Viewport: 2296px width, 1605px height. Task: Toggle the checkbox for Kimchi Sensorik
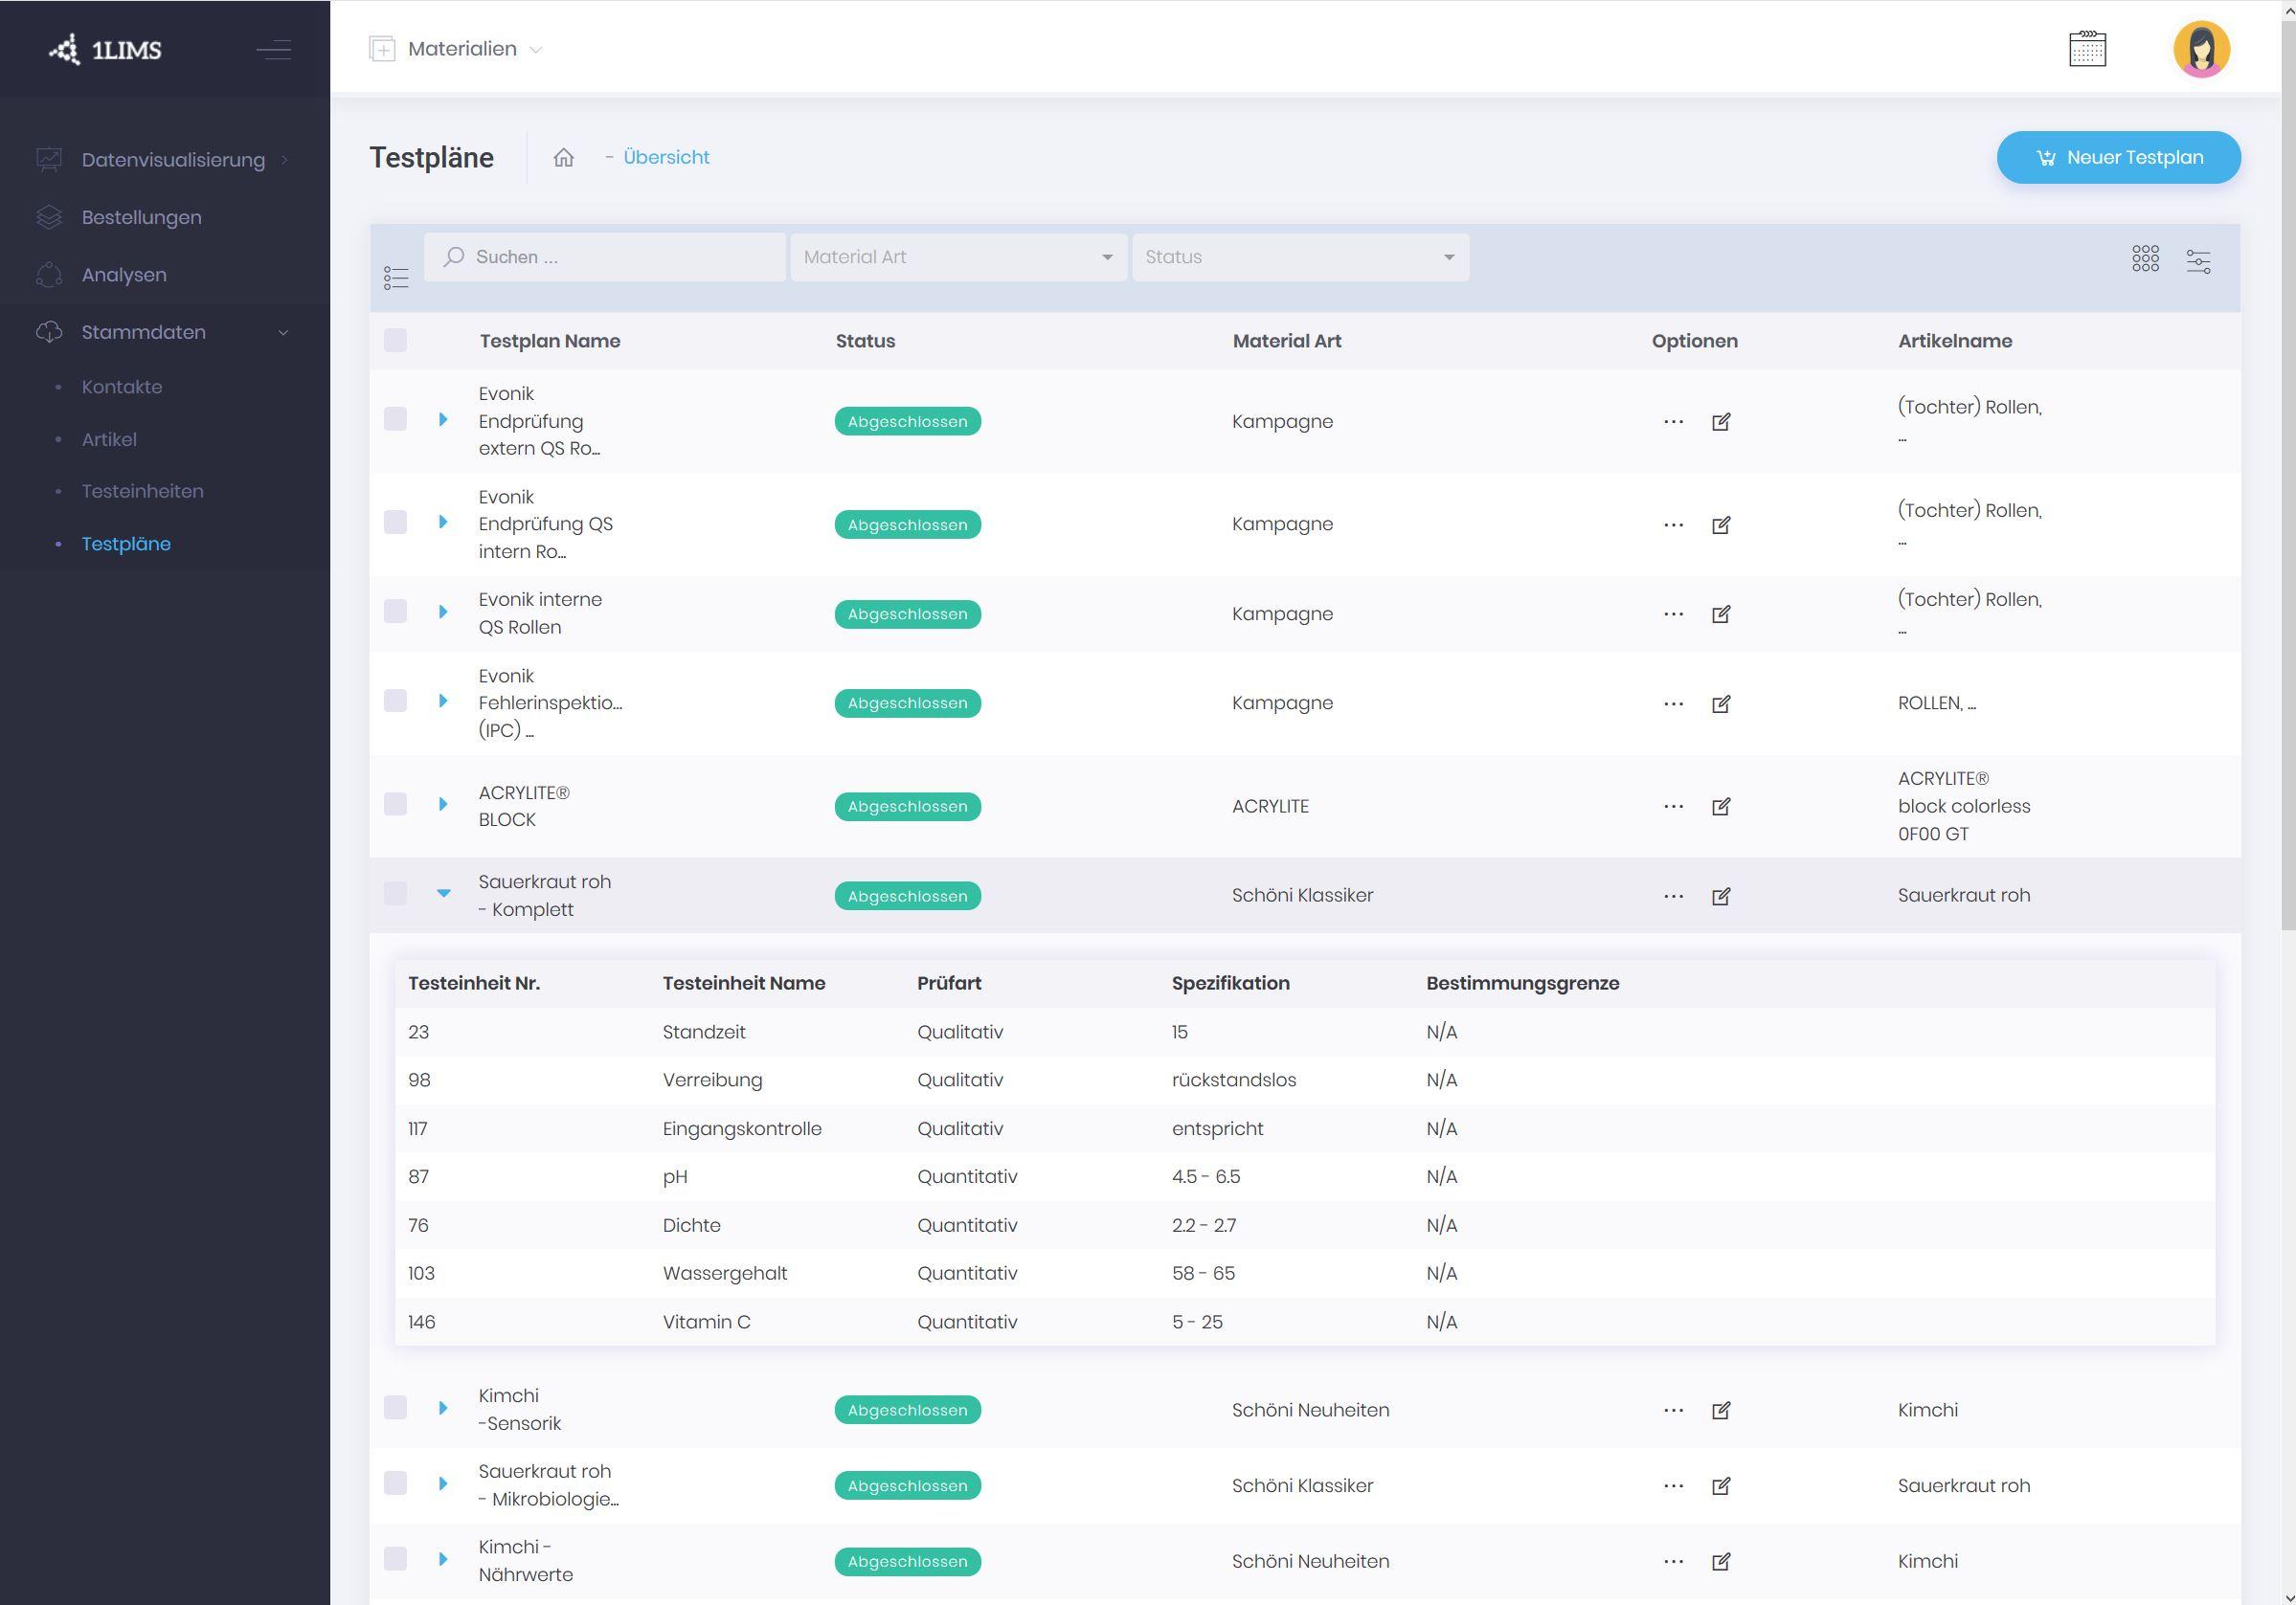[394, 1410]
